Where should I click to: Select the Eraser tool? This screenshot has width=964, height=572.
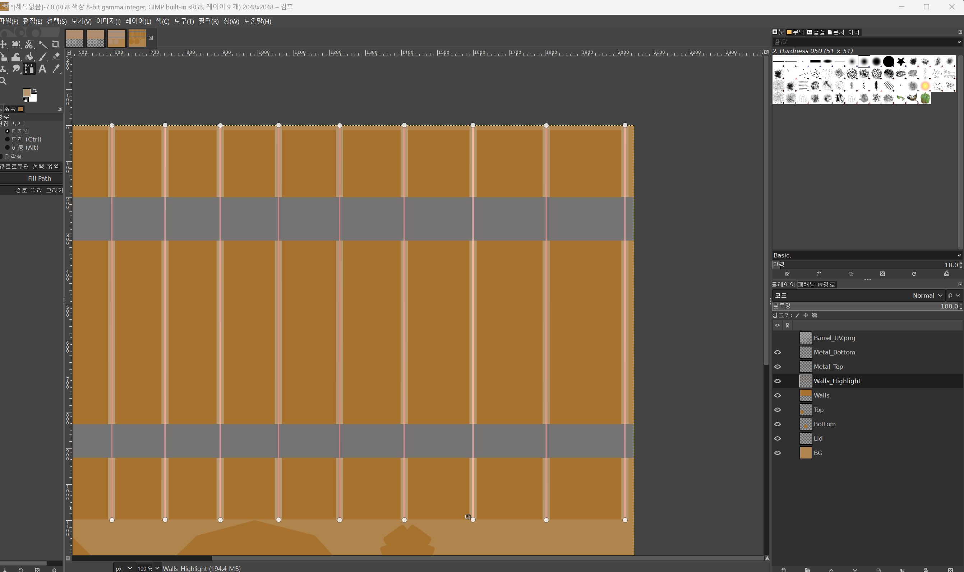point(56,57)
